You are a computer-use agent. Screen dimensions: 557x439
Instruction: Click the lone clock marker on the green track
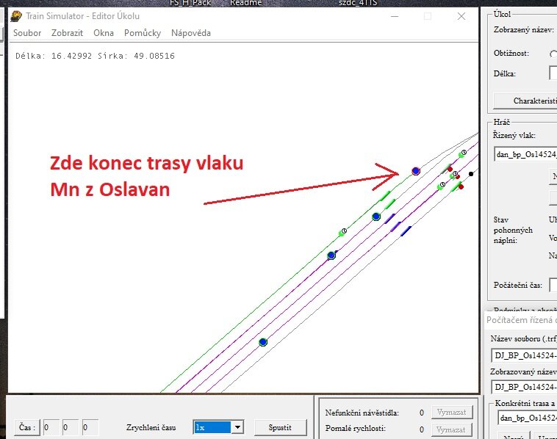point(344,231)
